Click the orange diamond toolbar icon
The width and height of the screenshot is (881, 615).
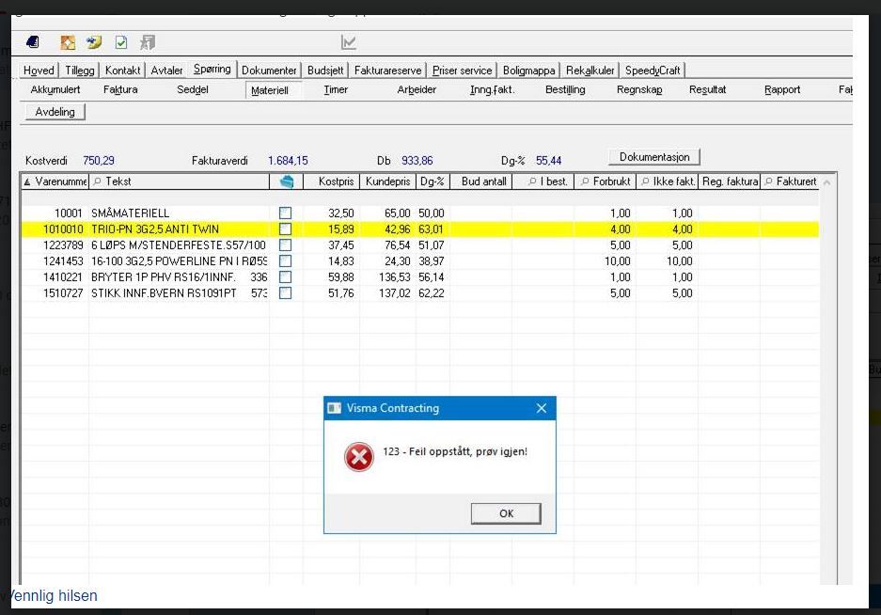(68, 42)
